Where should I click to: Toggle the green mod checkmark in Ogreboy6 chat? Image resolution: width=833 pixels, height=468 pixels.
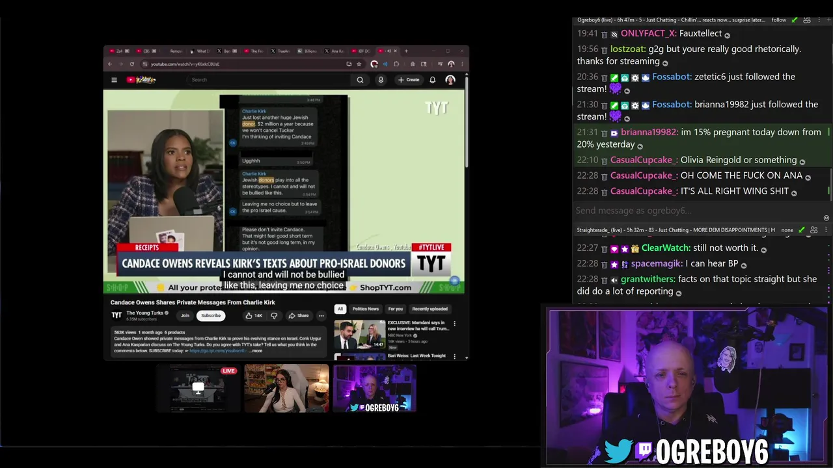point(794,20)
